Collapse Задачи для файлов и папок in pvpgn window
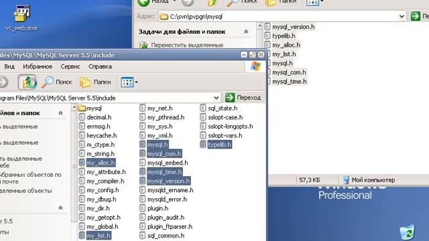Screen dimensions: 429x241 246,31
